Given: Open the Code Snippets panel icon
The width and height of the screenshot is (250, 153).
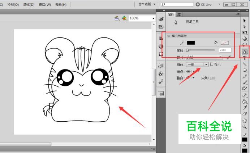Looking at the screenshot, I should (x=161, y=66).
